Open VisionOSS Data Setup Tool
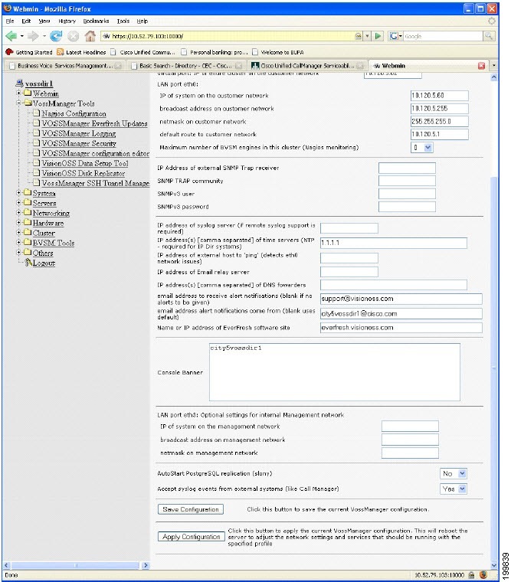 pos(85,163)
